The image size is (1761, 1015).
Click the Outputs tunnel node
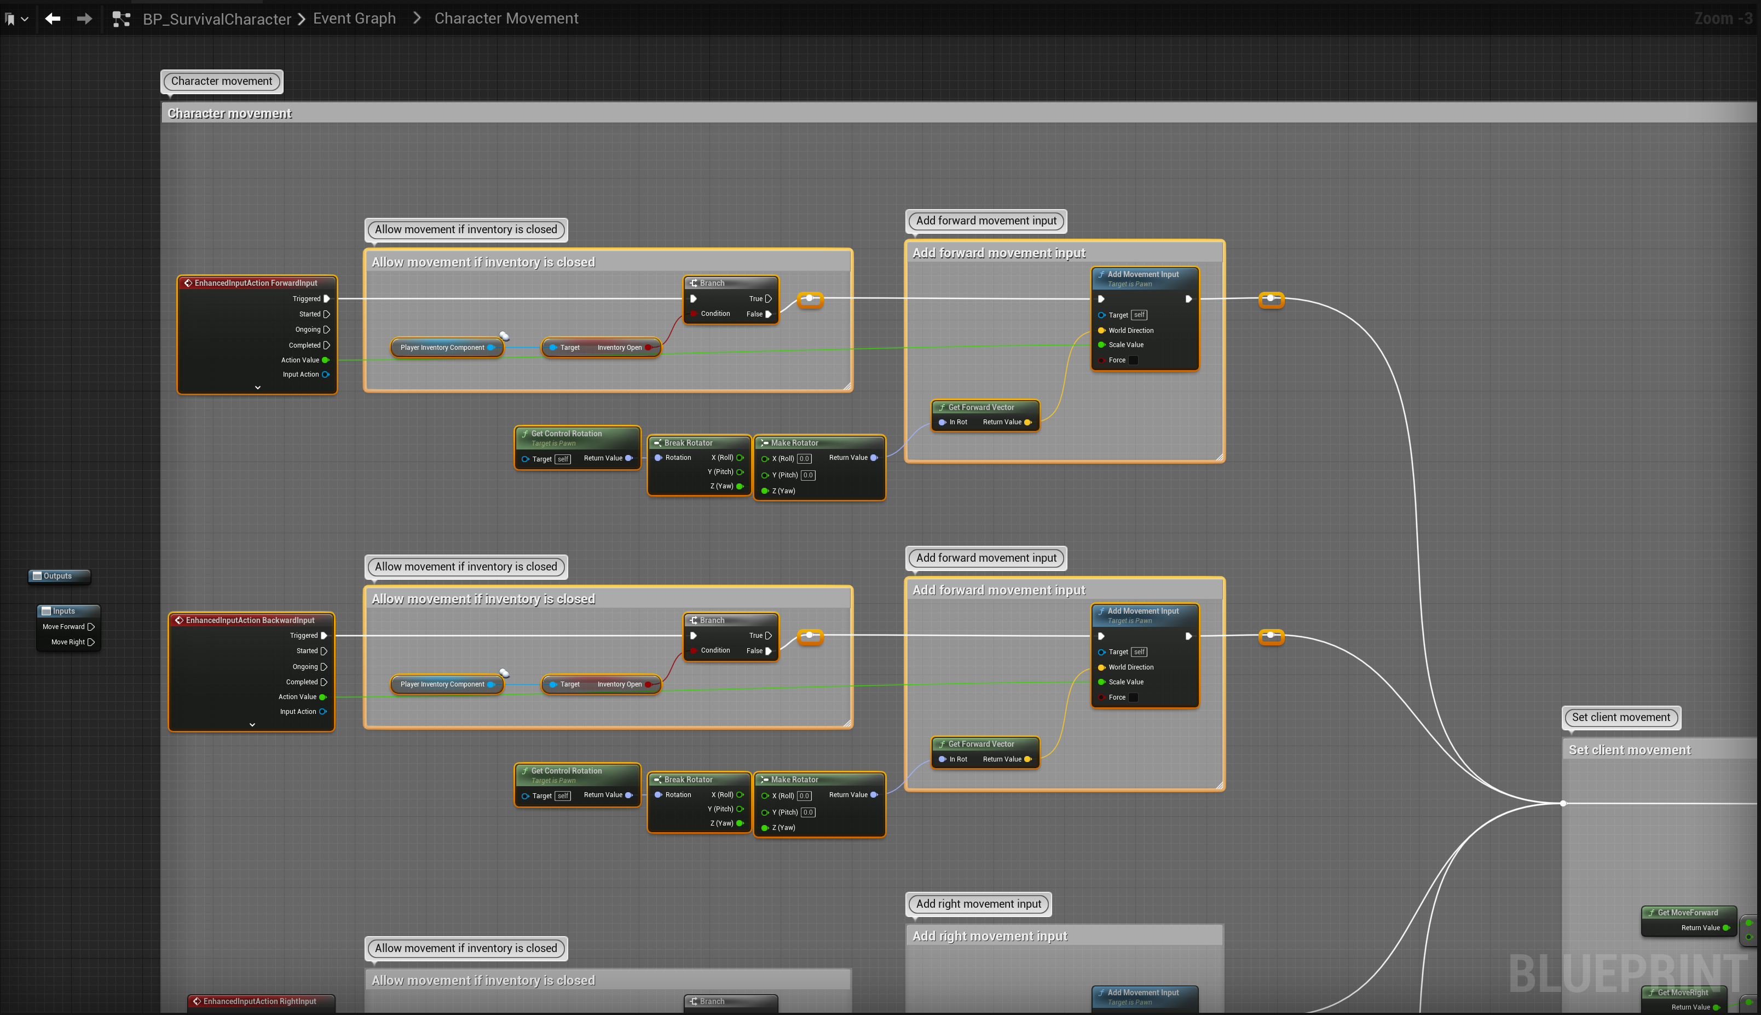pyautogui.click(x=58, y=576)
